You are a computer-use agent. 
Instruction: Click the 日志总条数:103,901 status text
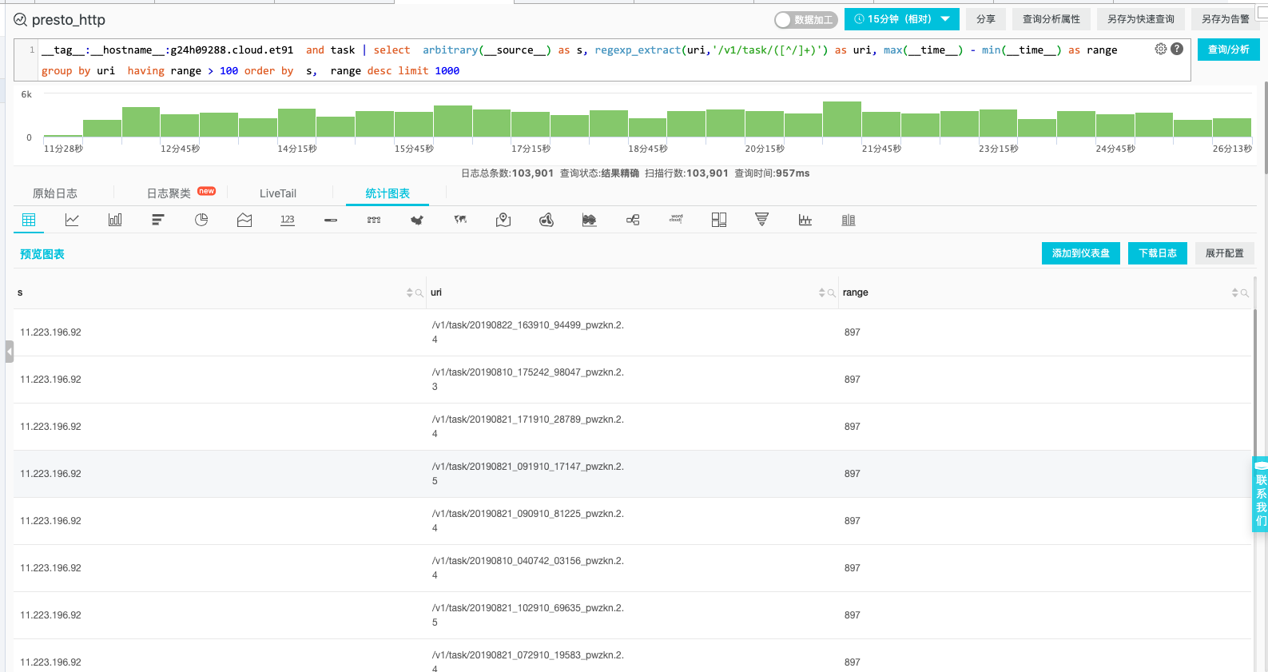[507, 173]
